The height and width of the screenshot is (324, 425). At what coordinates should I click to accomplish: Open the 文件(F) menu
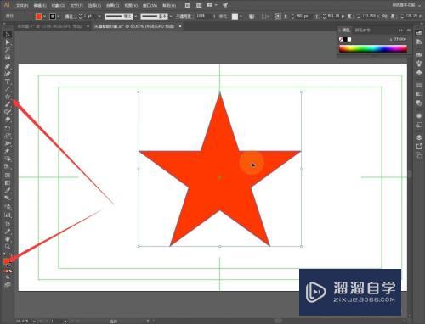pos(22,5)
